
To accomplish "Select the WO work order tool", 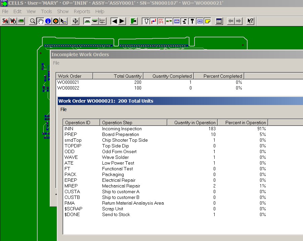I will point(13,21).
